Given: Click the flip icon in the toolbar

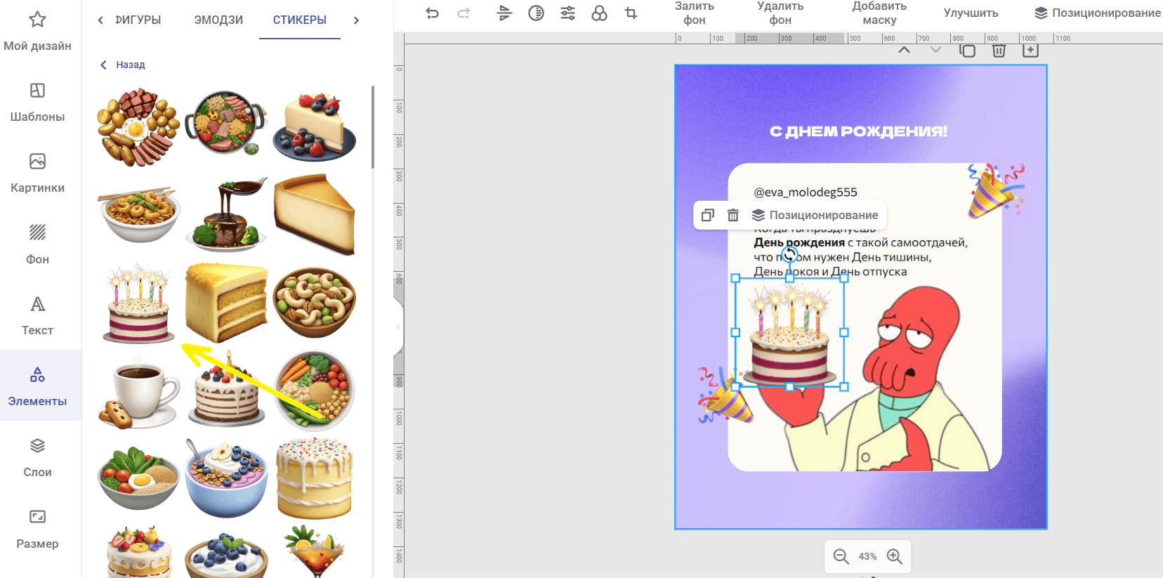Looking at the screenshot, I should coord(504,13).
